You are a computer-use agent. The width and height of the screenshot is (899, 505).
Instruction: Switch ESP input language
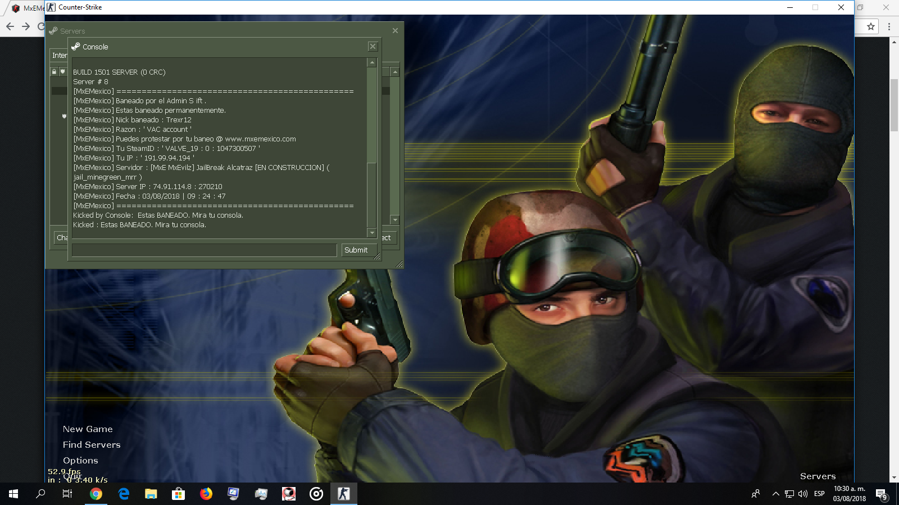[x=819, y=494]
